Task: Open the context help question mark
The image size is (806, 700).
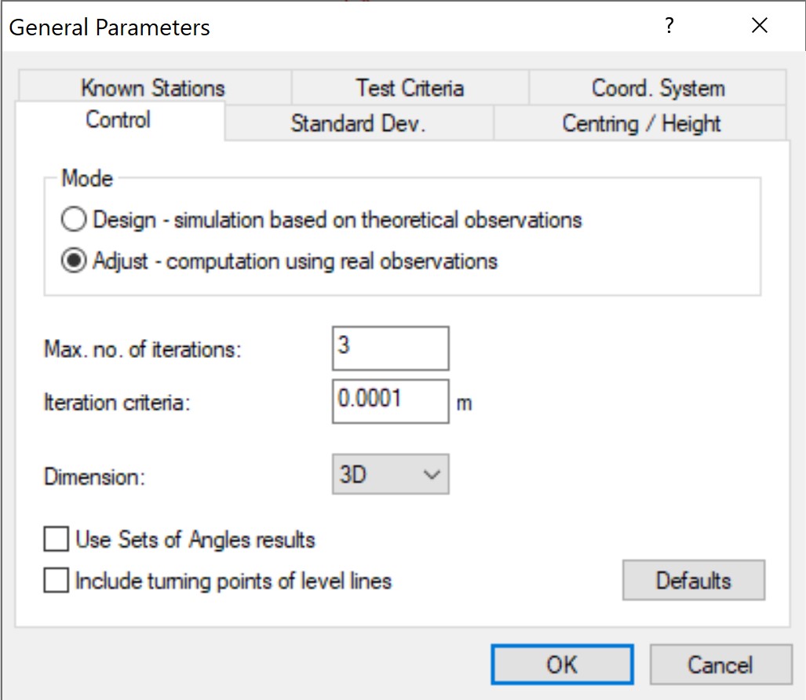Action: pos(669,27)
